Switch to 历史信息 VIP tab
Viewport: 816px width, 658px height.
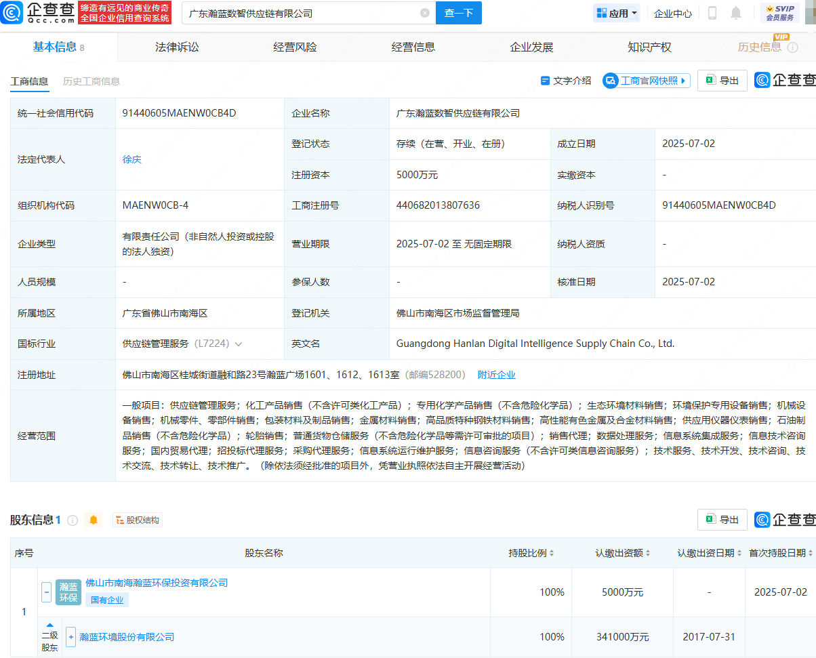(x=760, y=47)
